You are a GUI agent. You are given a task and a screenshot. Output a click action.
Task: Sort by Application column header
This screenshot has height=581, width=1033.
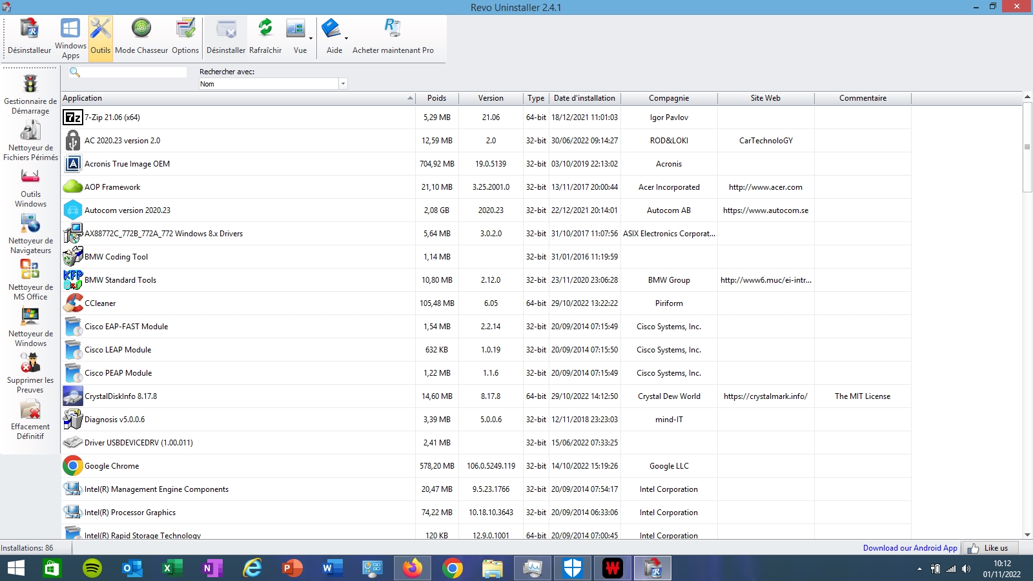click(x=238, y=98)
